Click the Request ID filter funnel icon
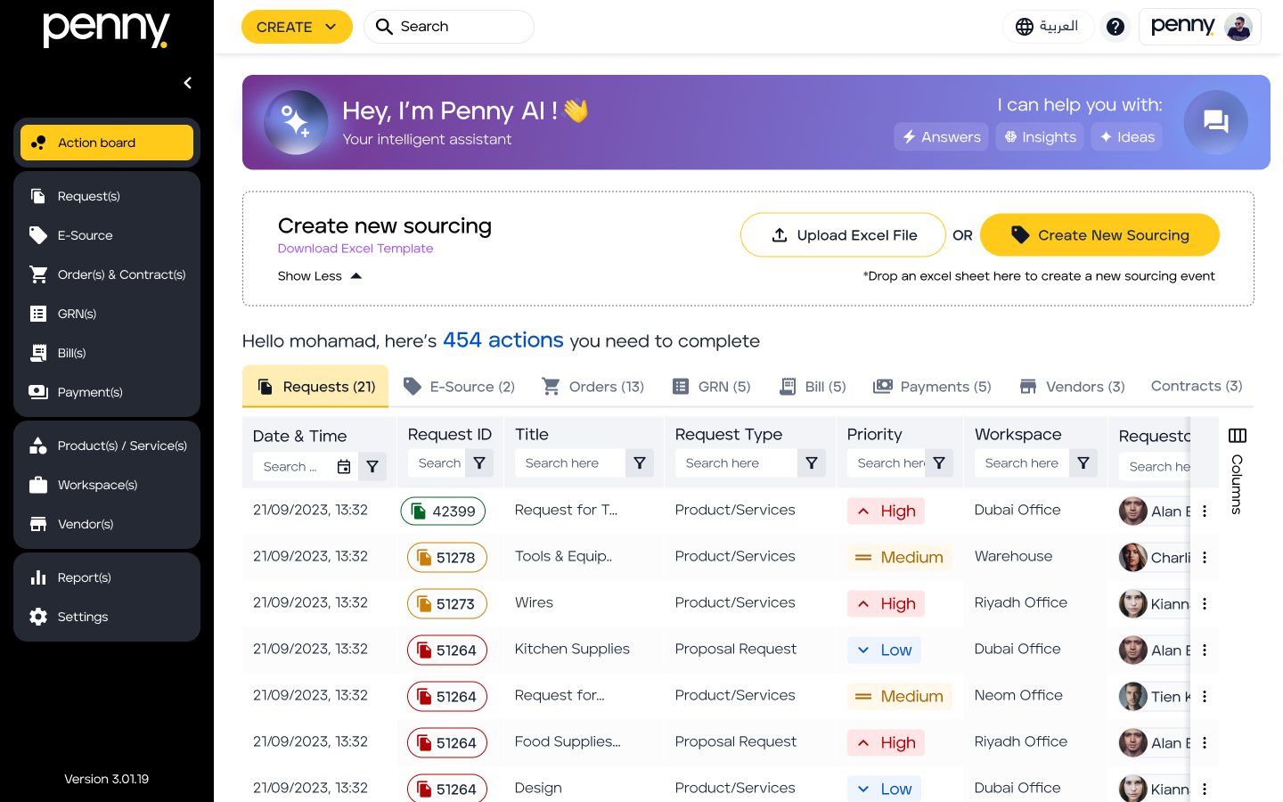The width and height of the screenshot is (1283, 802). [x=479, y=463]
